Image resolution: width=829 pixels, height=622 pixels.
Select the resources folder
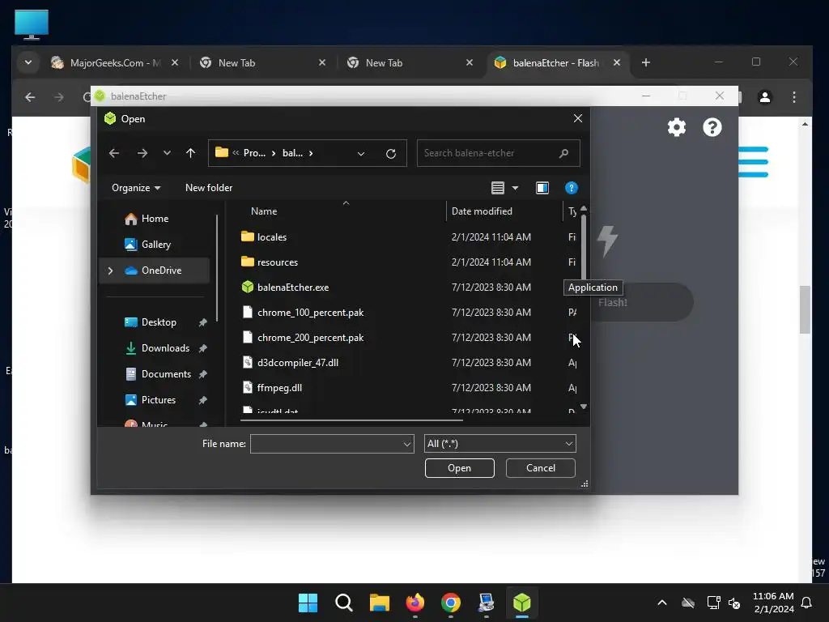click(x=277, y=262)
